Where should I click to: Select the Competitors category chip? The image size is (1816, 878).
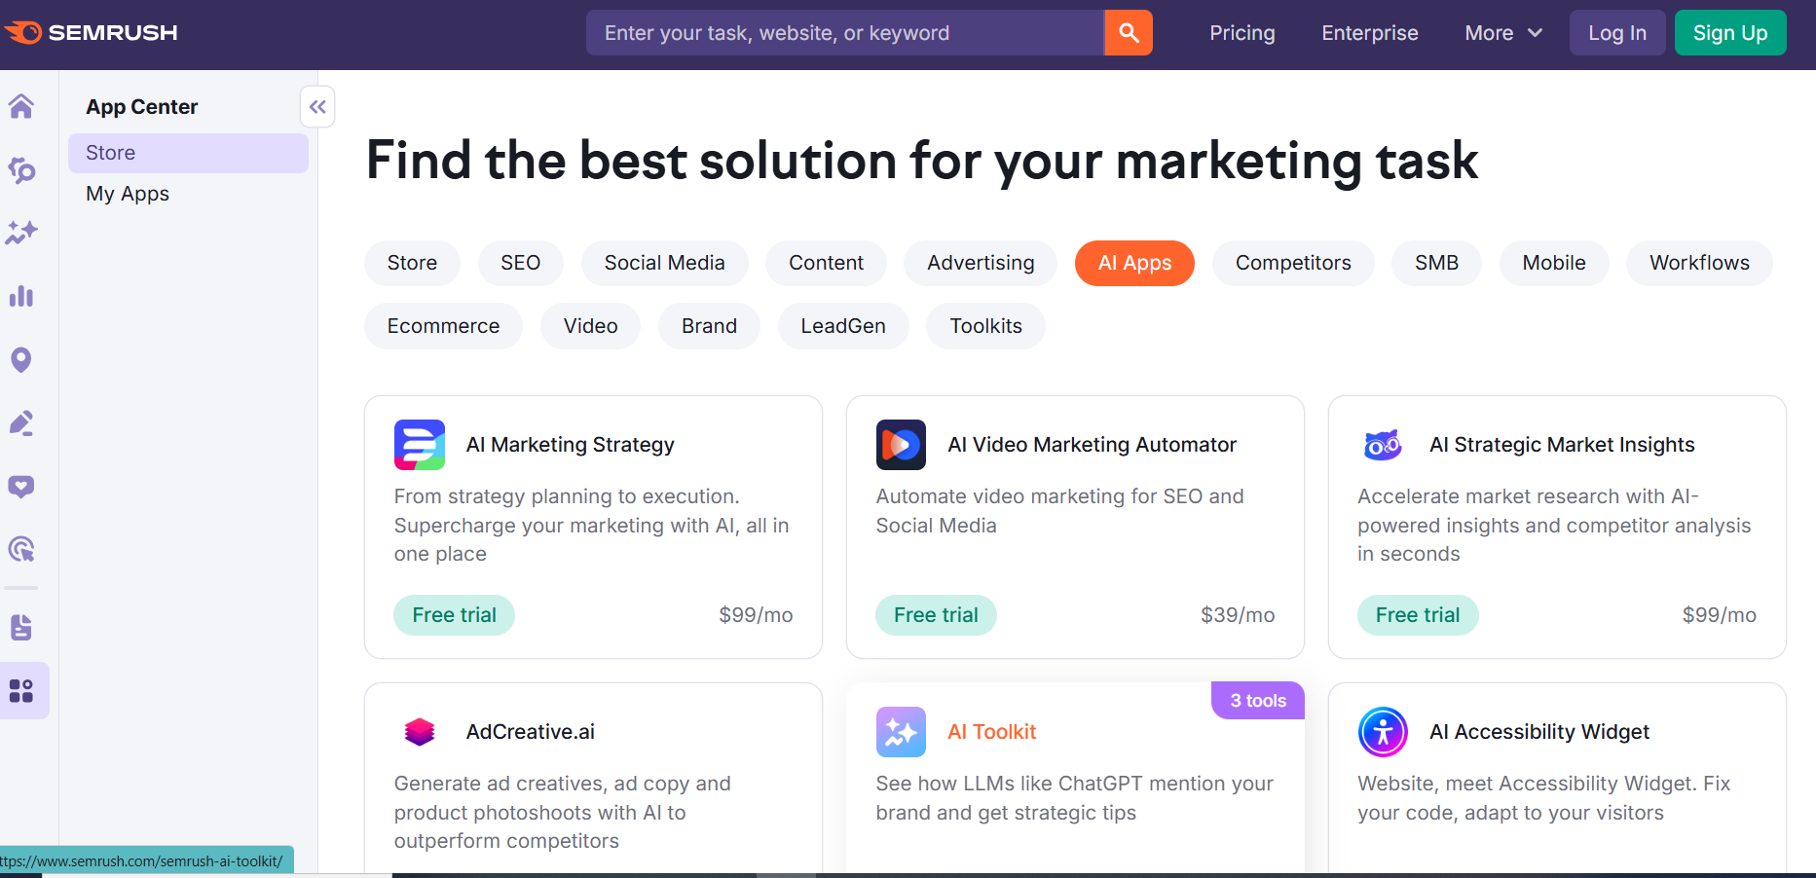coord(1293,263)
